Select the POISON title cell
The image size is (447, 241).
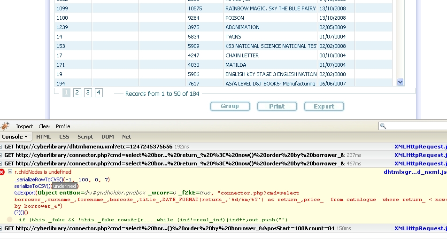pos(270,18)
